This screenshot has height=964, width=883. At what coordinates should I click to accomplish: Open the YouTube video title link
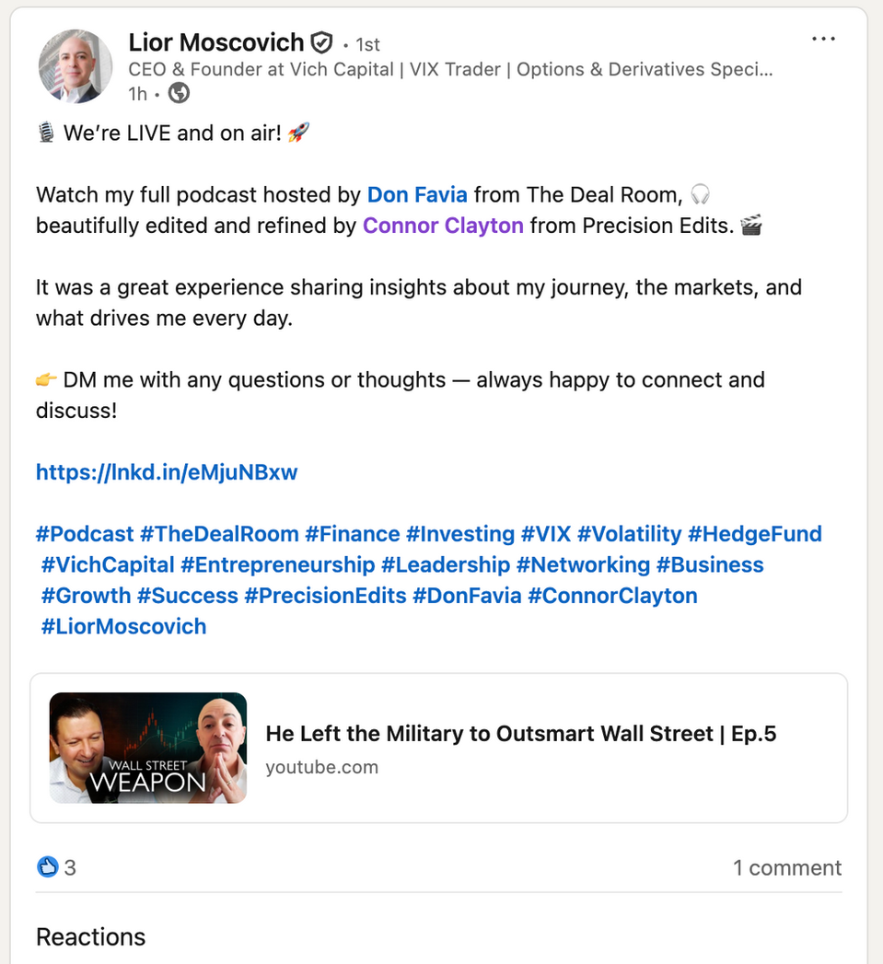point(520,734)
